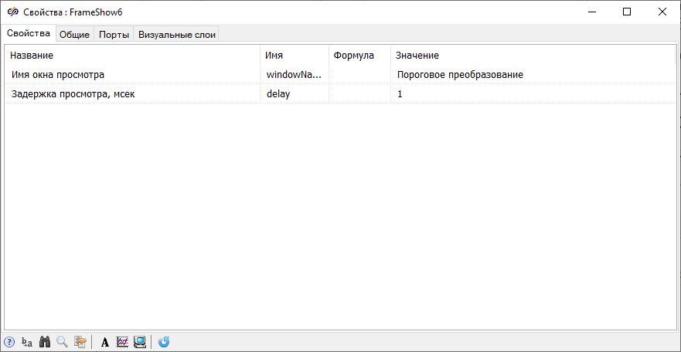Viewport: 681px width, 352px height.
Task: Click the bold letter A font icon
Action: tap(104, 342)
